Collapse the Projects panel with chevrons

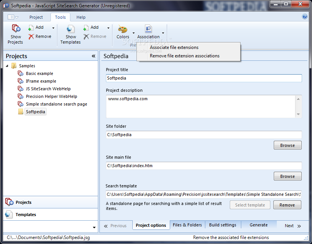click(94, 56)
